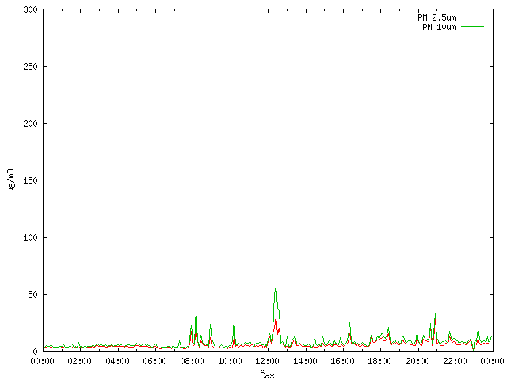Click the 150 y-axis label
This screenshot has height=380, width=507.
click(30, 180)
